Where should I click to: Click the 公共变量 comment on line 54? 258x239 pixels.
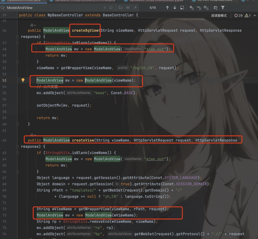(x=47, y=87)
